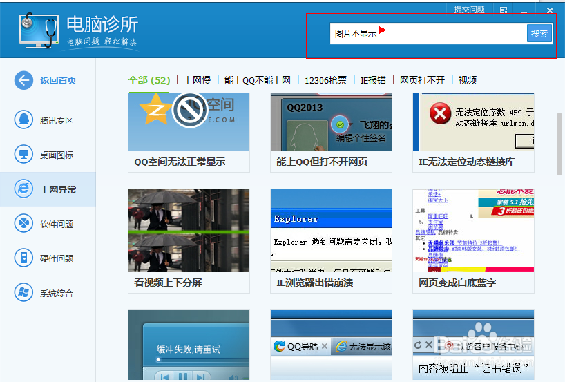Click the 腾讯专区 sidebar label
The height and width of the screenshot is (382, 565).
coord(57,120)
